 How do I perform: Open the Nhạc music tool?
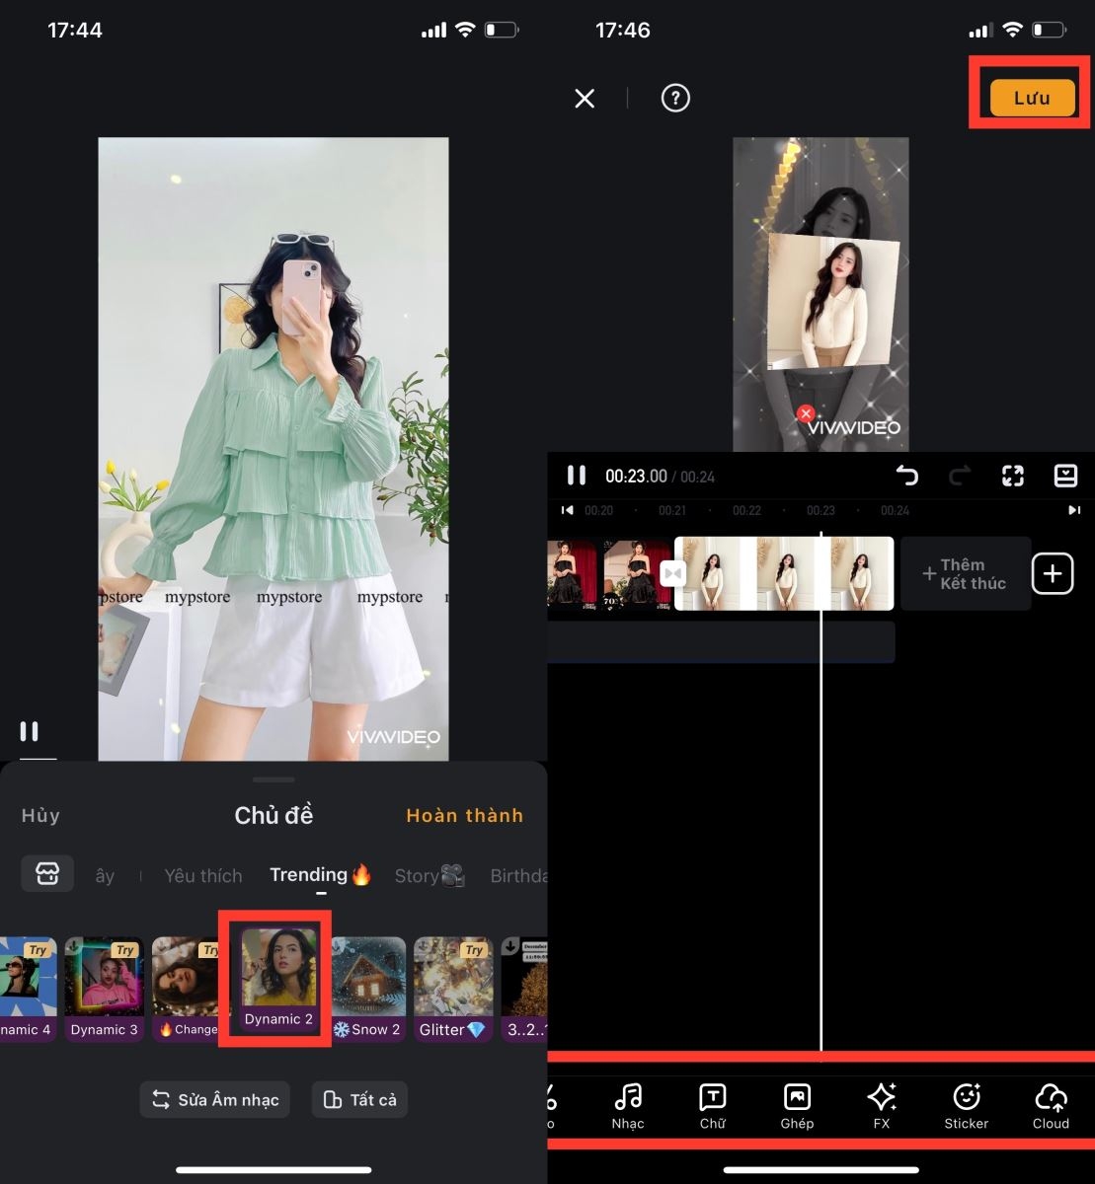628,1105
